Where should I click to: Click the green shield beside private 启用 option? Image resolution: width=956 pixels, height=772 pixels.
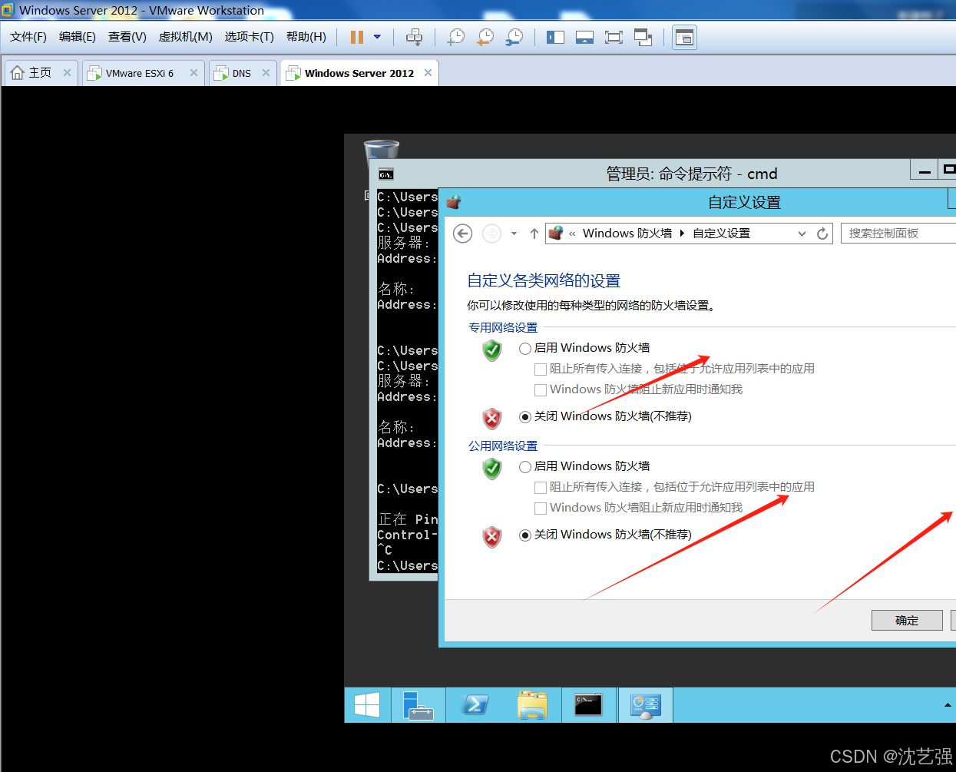click(492, 350)
